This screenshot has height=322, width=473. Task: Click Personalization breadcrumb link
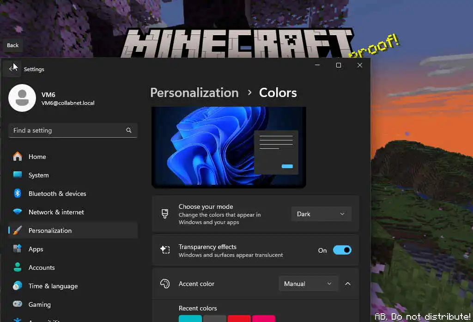(194, 93)
